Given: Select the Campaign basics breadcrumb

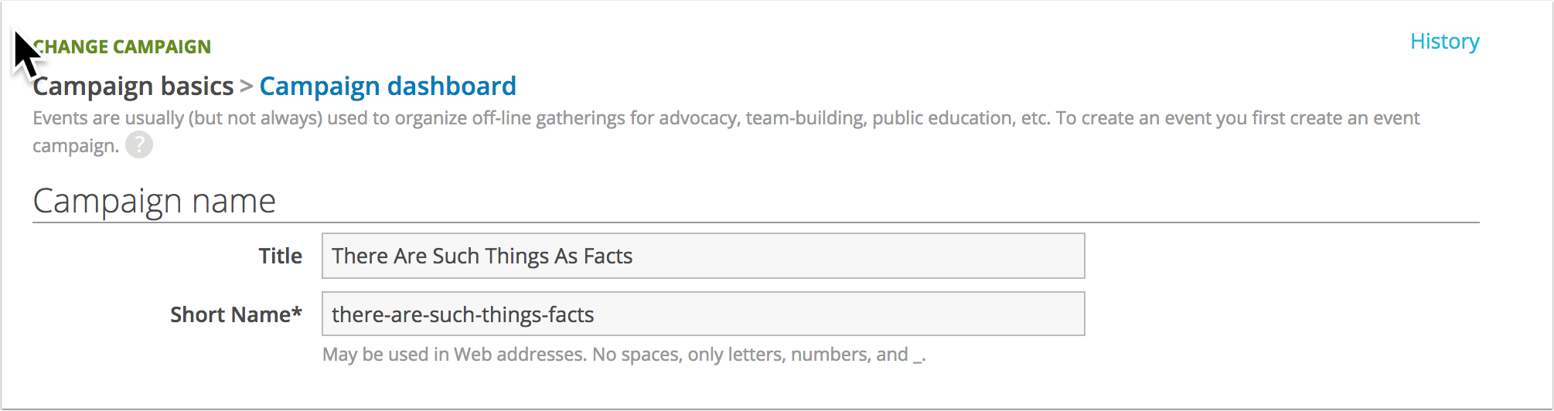Looking at the screenshot, I should 133,86.
